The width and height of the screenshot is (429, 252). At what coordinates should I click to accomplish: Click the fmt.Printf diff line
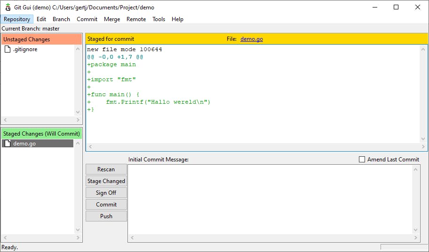[149, 102]
